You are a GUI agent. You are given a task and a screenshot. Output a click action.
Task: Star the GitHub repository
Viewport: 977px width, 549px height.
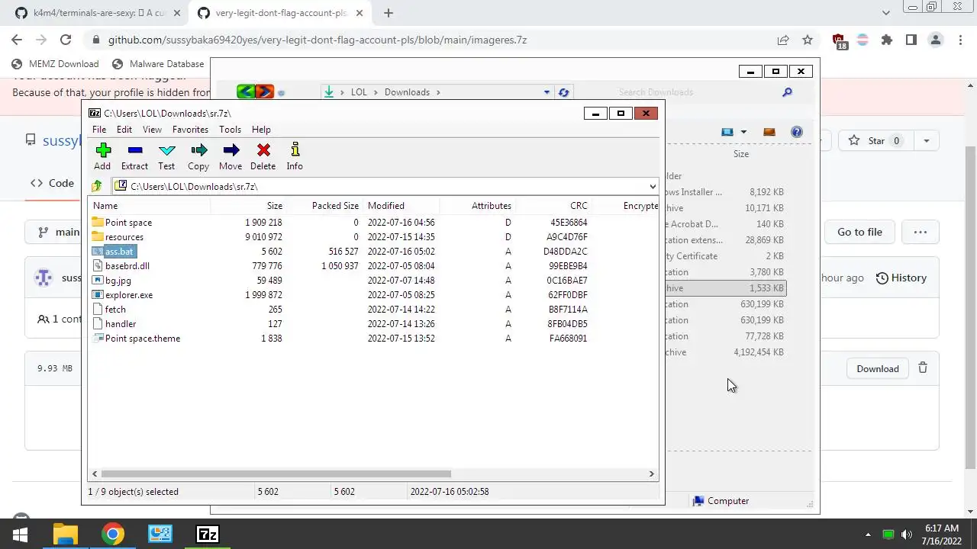(876, 140)
